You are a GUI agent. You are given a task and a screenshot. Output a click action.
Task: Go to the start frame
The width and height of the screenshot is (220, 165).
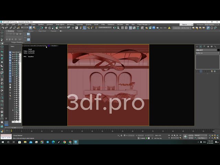point(169,135)
